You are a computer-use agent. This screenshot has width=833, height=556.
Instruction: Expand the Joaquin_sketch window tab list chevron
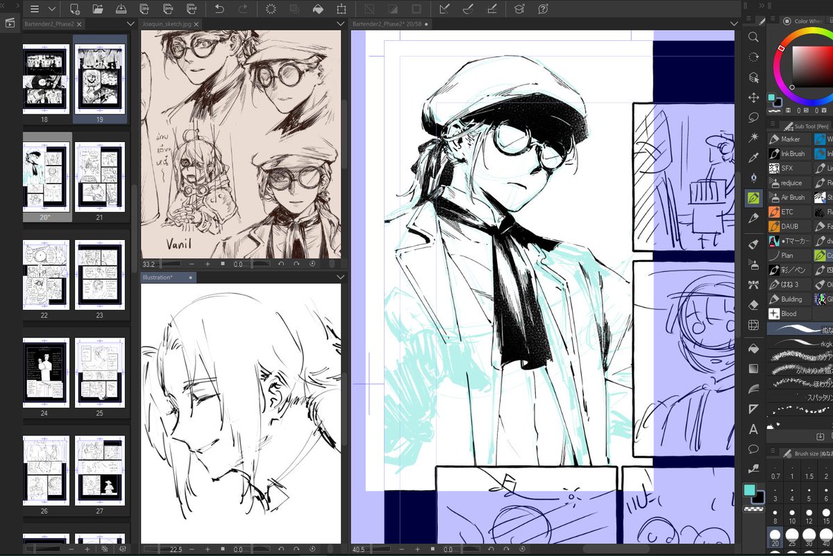(339, 24)
